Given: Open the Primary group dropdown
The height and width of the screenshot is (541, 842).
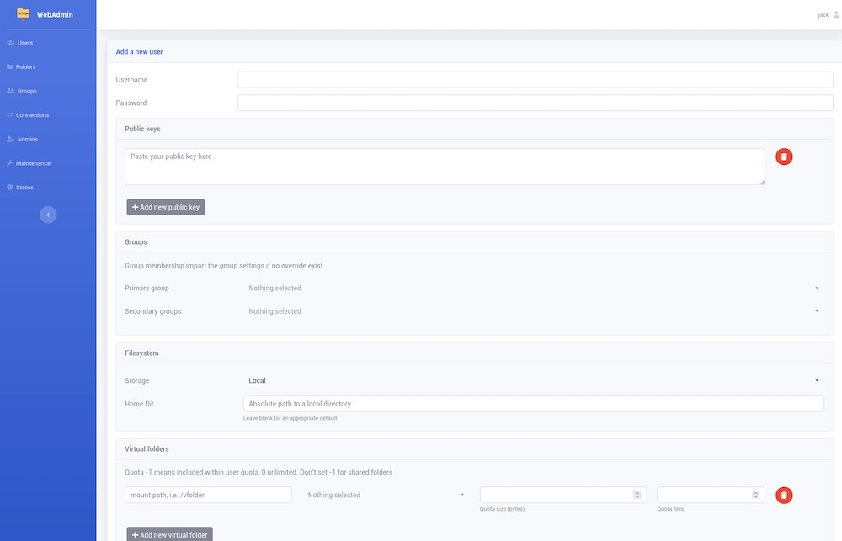Looking at the screenshot, I should pyautogui.click(x=530, y=288).
